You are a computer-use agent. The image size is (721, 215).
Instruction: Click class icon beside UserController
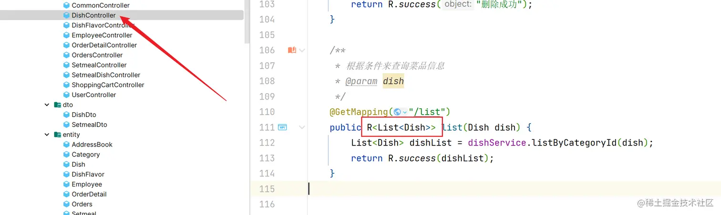[67, 95]
